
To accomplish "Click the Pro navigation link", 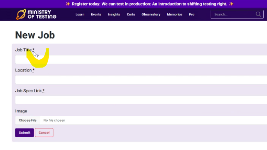I will pos(191,14).
